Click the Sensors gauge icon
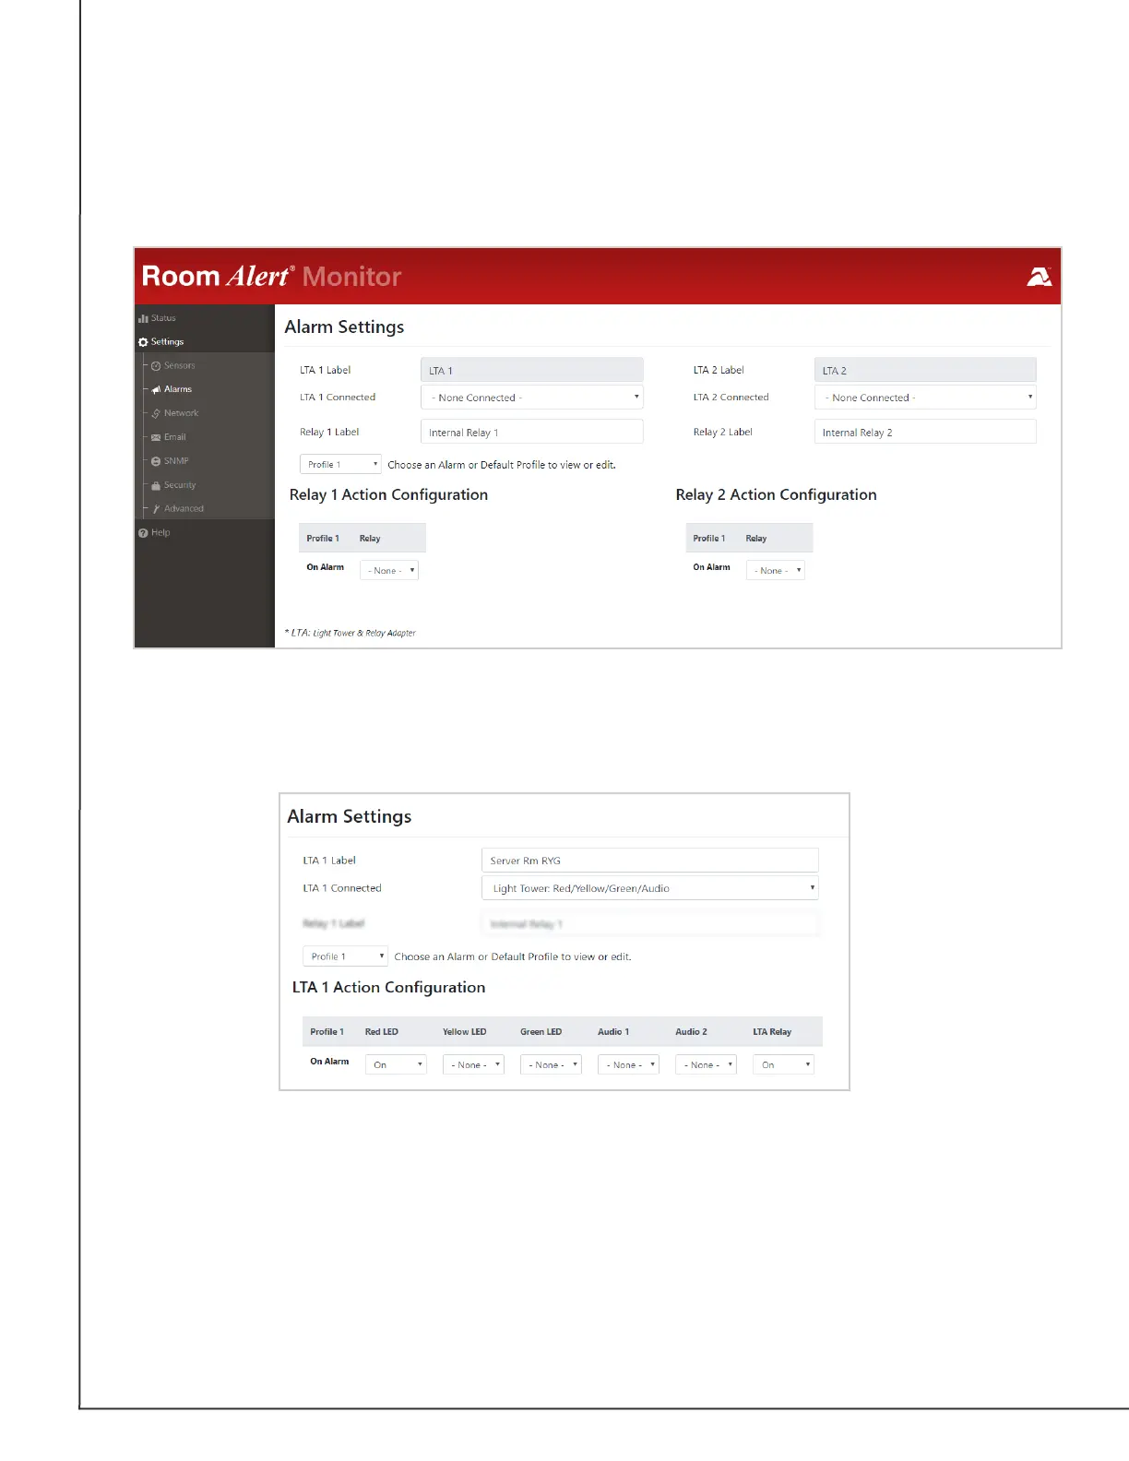1129x1461 pixels. pyautogui.click(x=156, y=366)
